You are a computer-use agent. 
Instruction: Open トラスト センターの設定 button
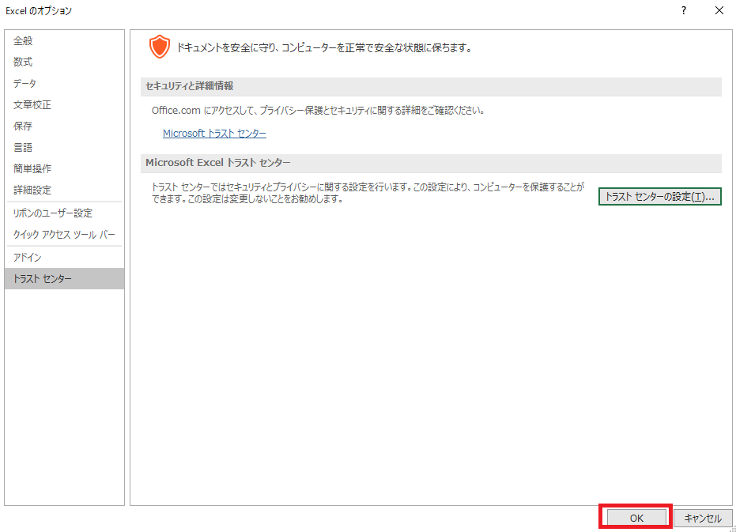659,197
